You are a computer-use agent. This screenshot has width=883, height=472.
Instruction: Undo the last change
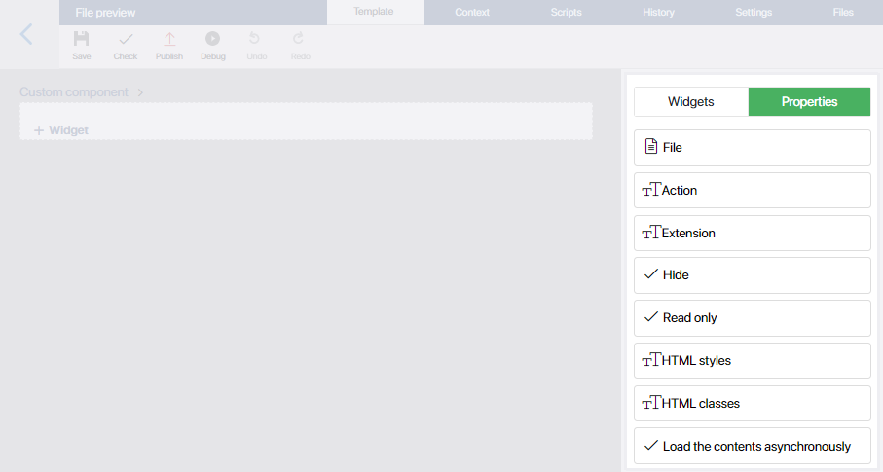254,38
